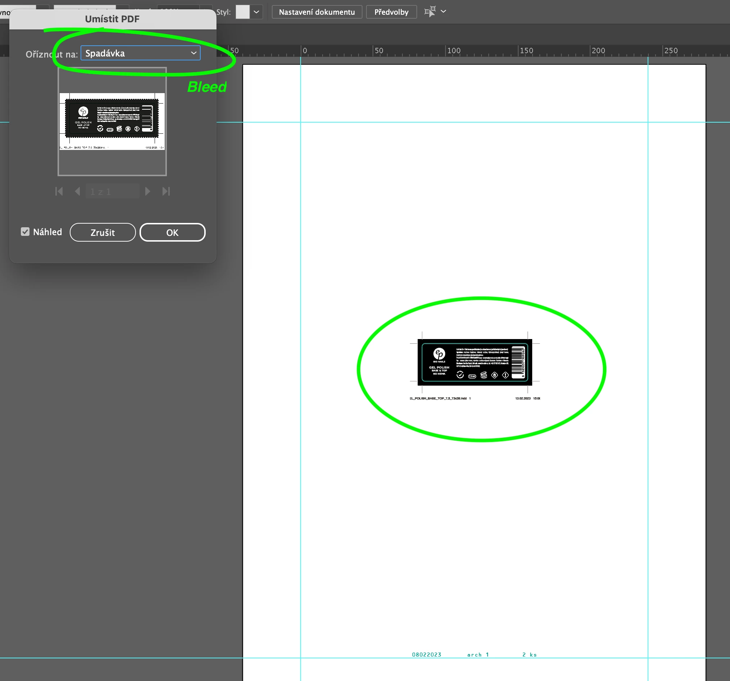Expand chevron beside the arrangement icon
The image size is (730, 681).
(x=443, y=12)
